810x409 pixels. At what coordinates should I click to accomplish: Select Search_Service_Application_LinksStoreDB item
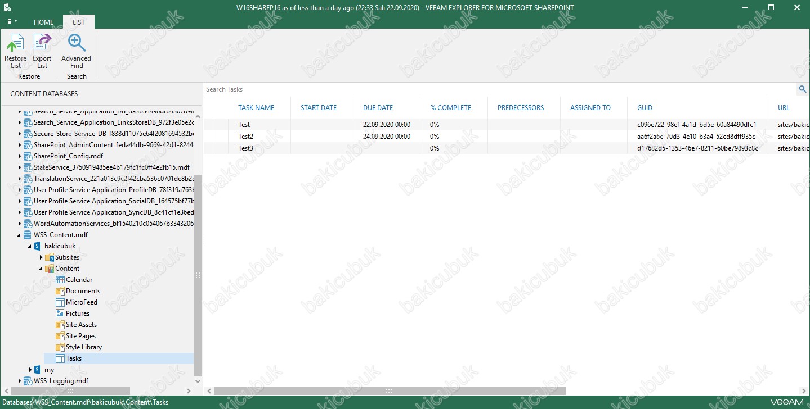(113, 122)
